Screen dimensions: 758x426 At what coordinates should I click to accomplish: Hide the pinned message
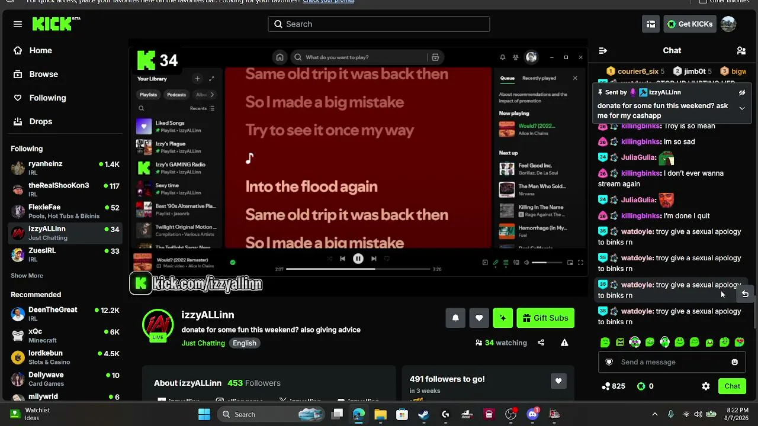click(x=742, y=93)
